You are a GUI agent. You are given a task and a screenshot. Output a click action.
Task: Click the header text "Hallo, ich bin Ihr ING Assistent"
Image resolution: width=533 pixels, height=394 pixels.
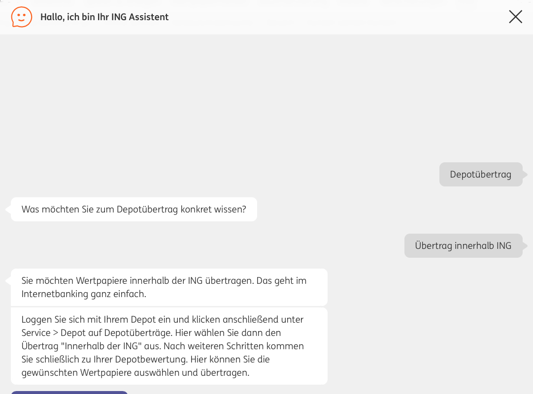pyautogui.click(x=104, y=17)
